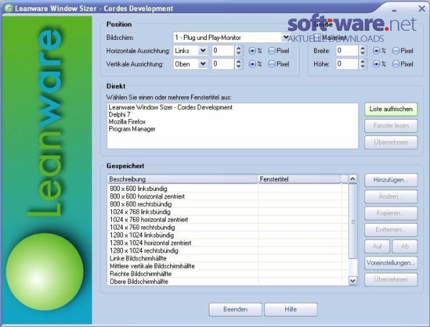
Task: Click the horizontal alignment value spinner
Action: coord(239,50)
